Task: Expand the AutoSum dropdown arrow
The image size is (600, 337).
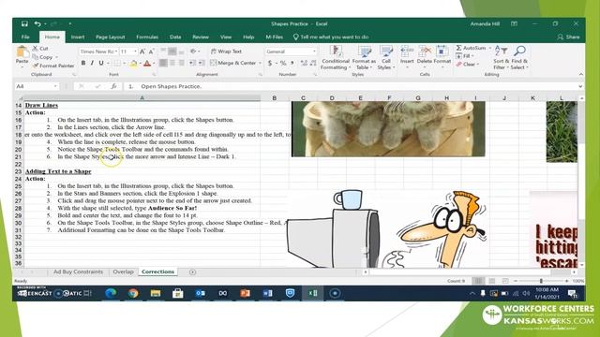Action: 489,48
